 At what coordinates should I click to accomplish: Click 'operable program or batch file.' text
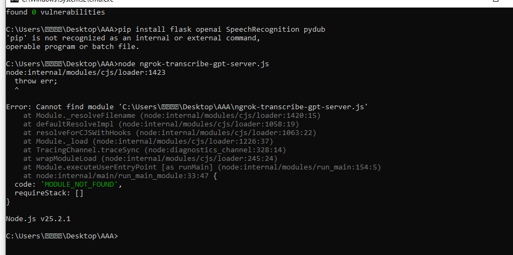point(73,46)
